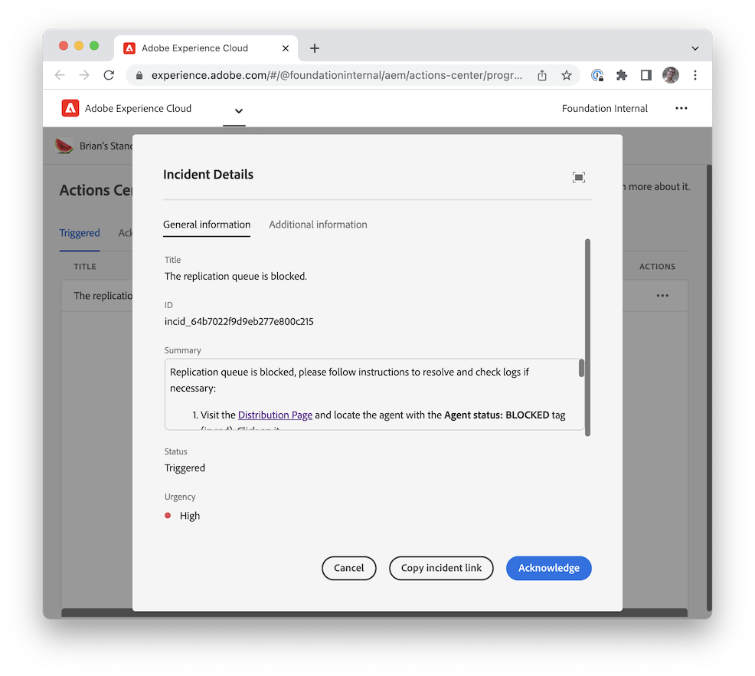Expand the tab search chevron in Chrome
The height and width of the screenshot is (676, 755).
695,48
